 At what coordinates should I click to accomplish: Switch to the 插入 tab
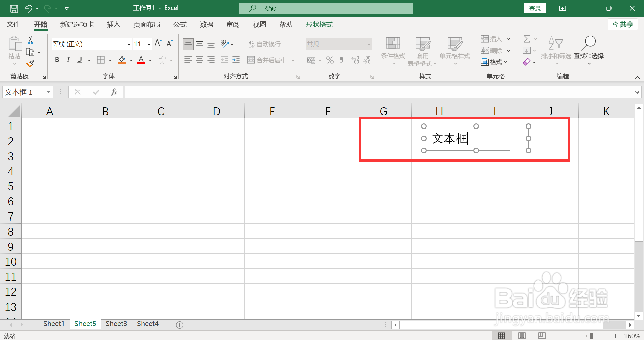tap(113, 24)
